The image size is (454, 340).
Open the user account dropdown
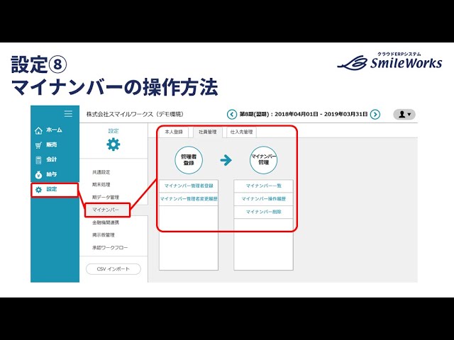point(404,115)
